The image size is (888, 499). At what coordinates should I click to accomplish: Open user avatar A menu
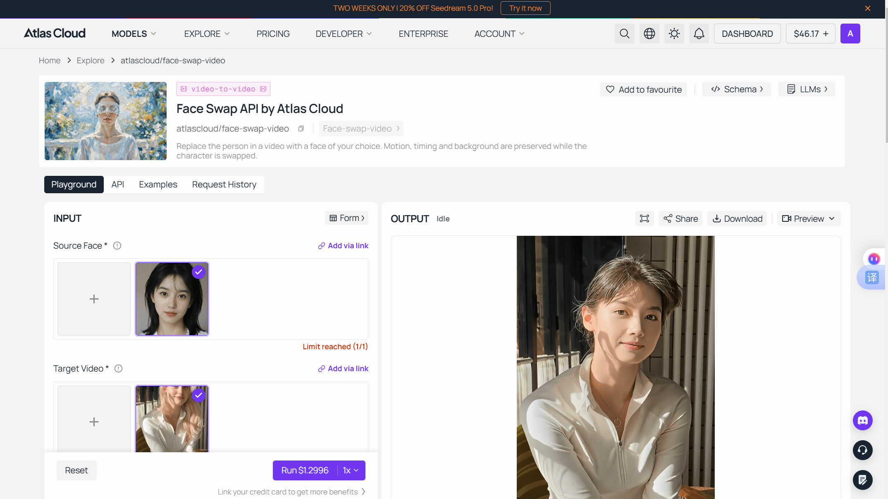[850, 34]
